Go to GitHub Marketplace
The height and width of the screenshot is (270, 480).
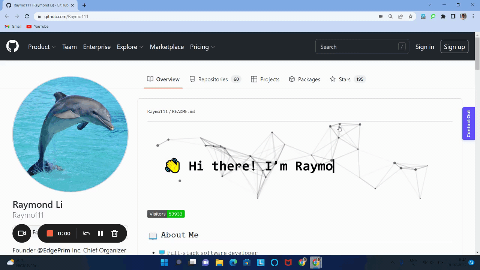click(x=167, y=47)
